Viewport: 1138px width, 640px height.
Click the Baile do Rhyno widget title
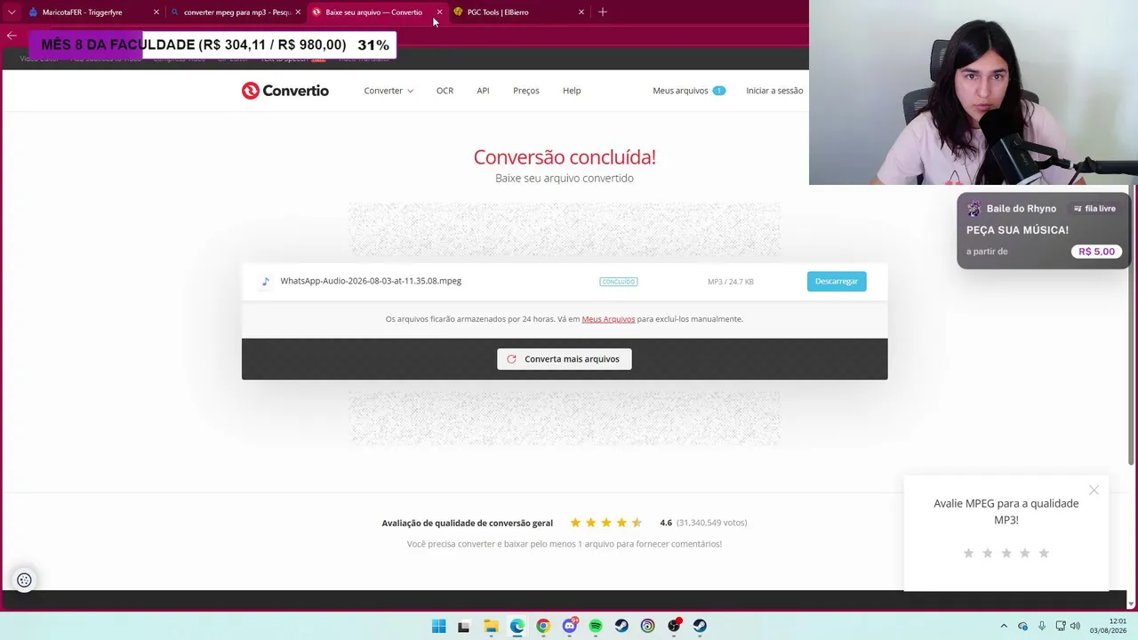pos(1022,209)
